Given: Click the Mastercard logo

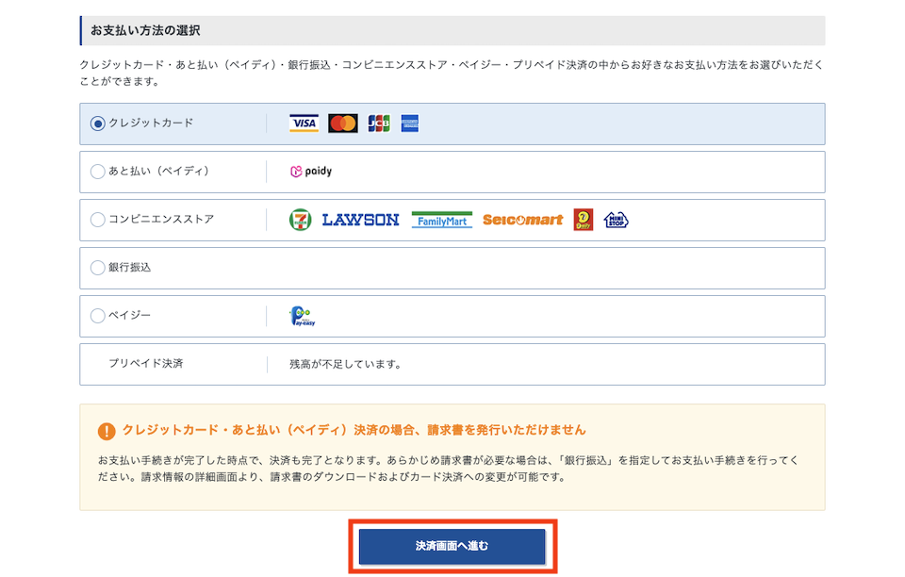Looking at the screenshot, I should (x=343, y=123).
